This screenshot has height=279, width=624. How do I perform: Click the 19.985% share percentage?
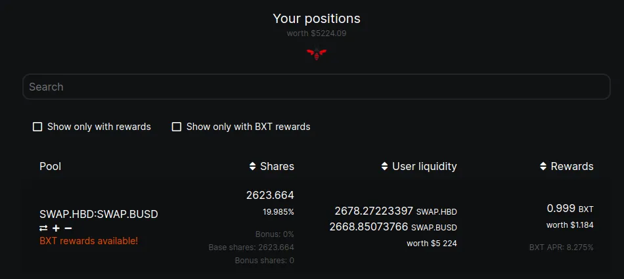click(x=279, y=212)
